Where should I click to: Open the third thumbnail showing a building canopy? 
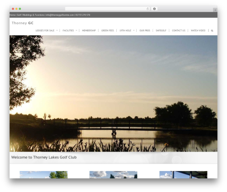pyautogui.click(x=183, y=175)
